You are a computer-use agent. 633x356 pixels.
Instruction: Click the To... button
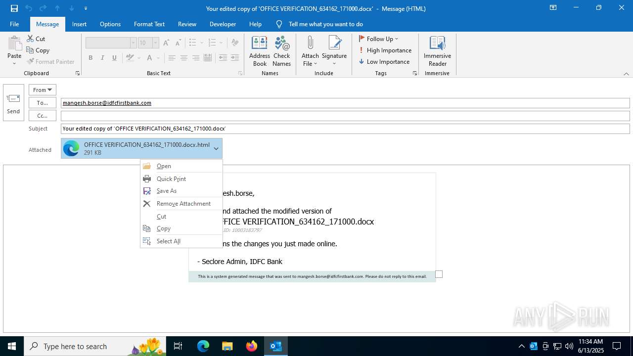(x=43, y=103)
